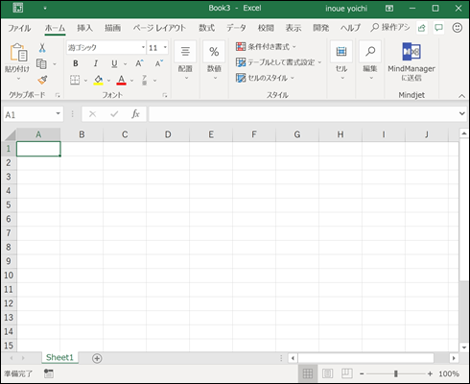Switch to Page Layout view icon
The image size is (470, 384).
pyautogui.click(x=327, y=373)
